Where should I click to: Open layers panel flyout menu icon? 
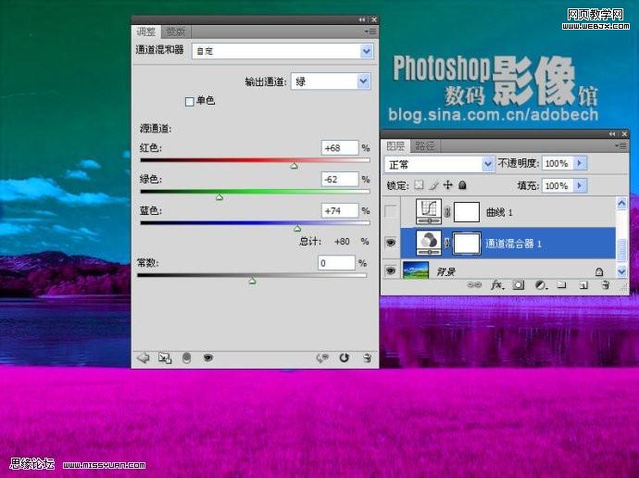point(621,145)
